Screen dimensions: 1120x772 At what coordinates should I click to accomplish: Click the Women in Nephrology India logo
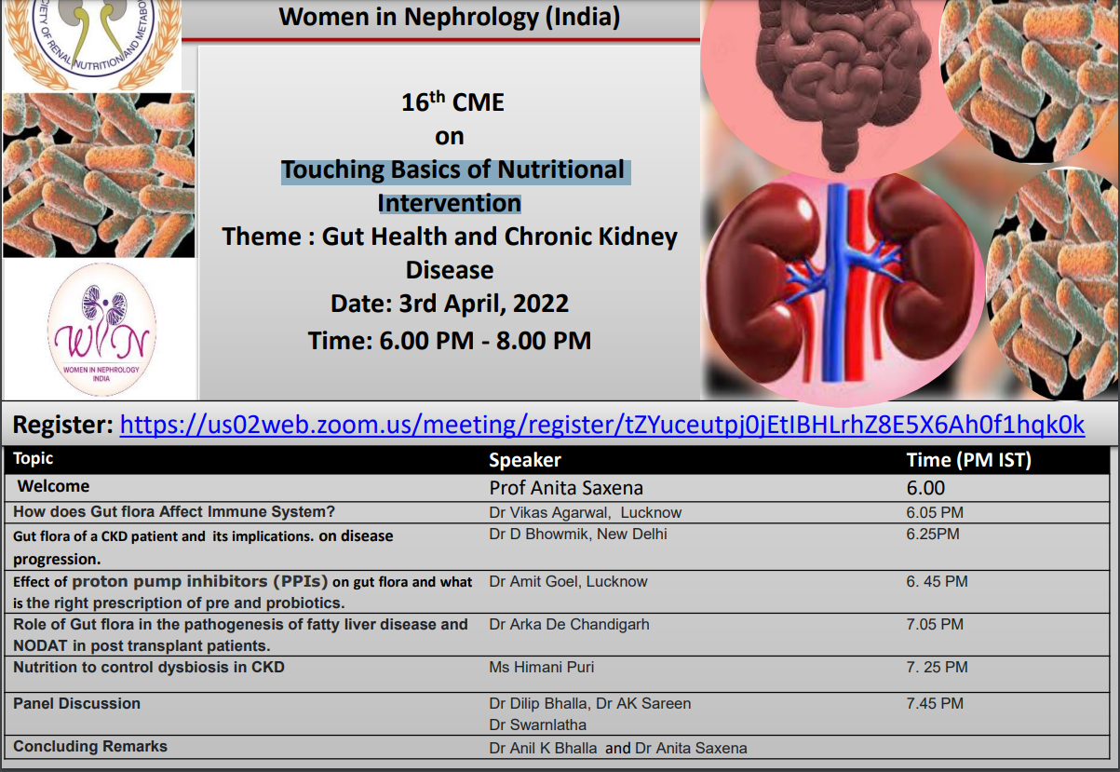[x=101, y=329]
